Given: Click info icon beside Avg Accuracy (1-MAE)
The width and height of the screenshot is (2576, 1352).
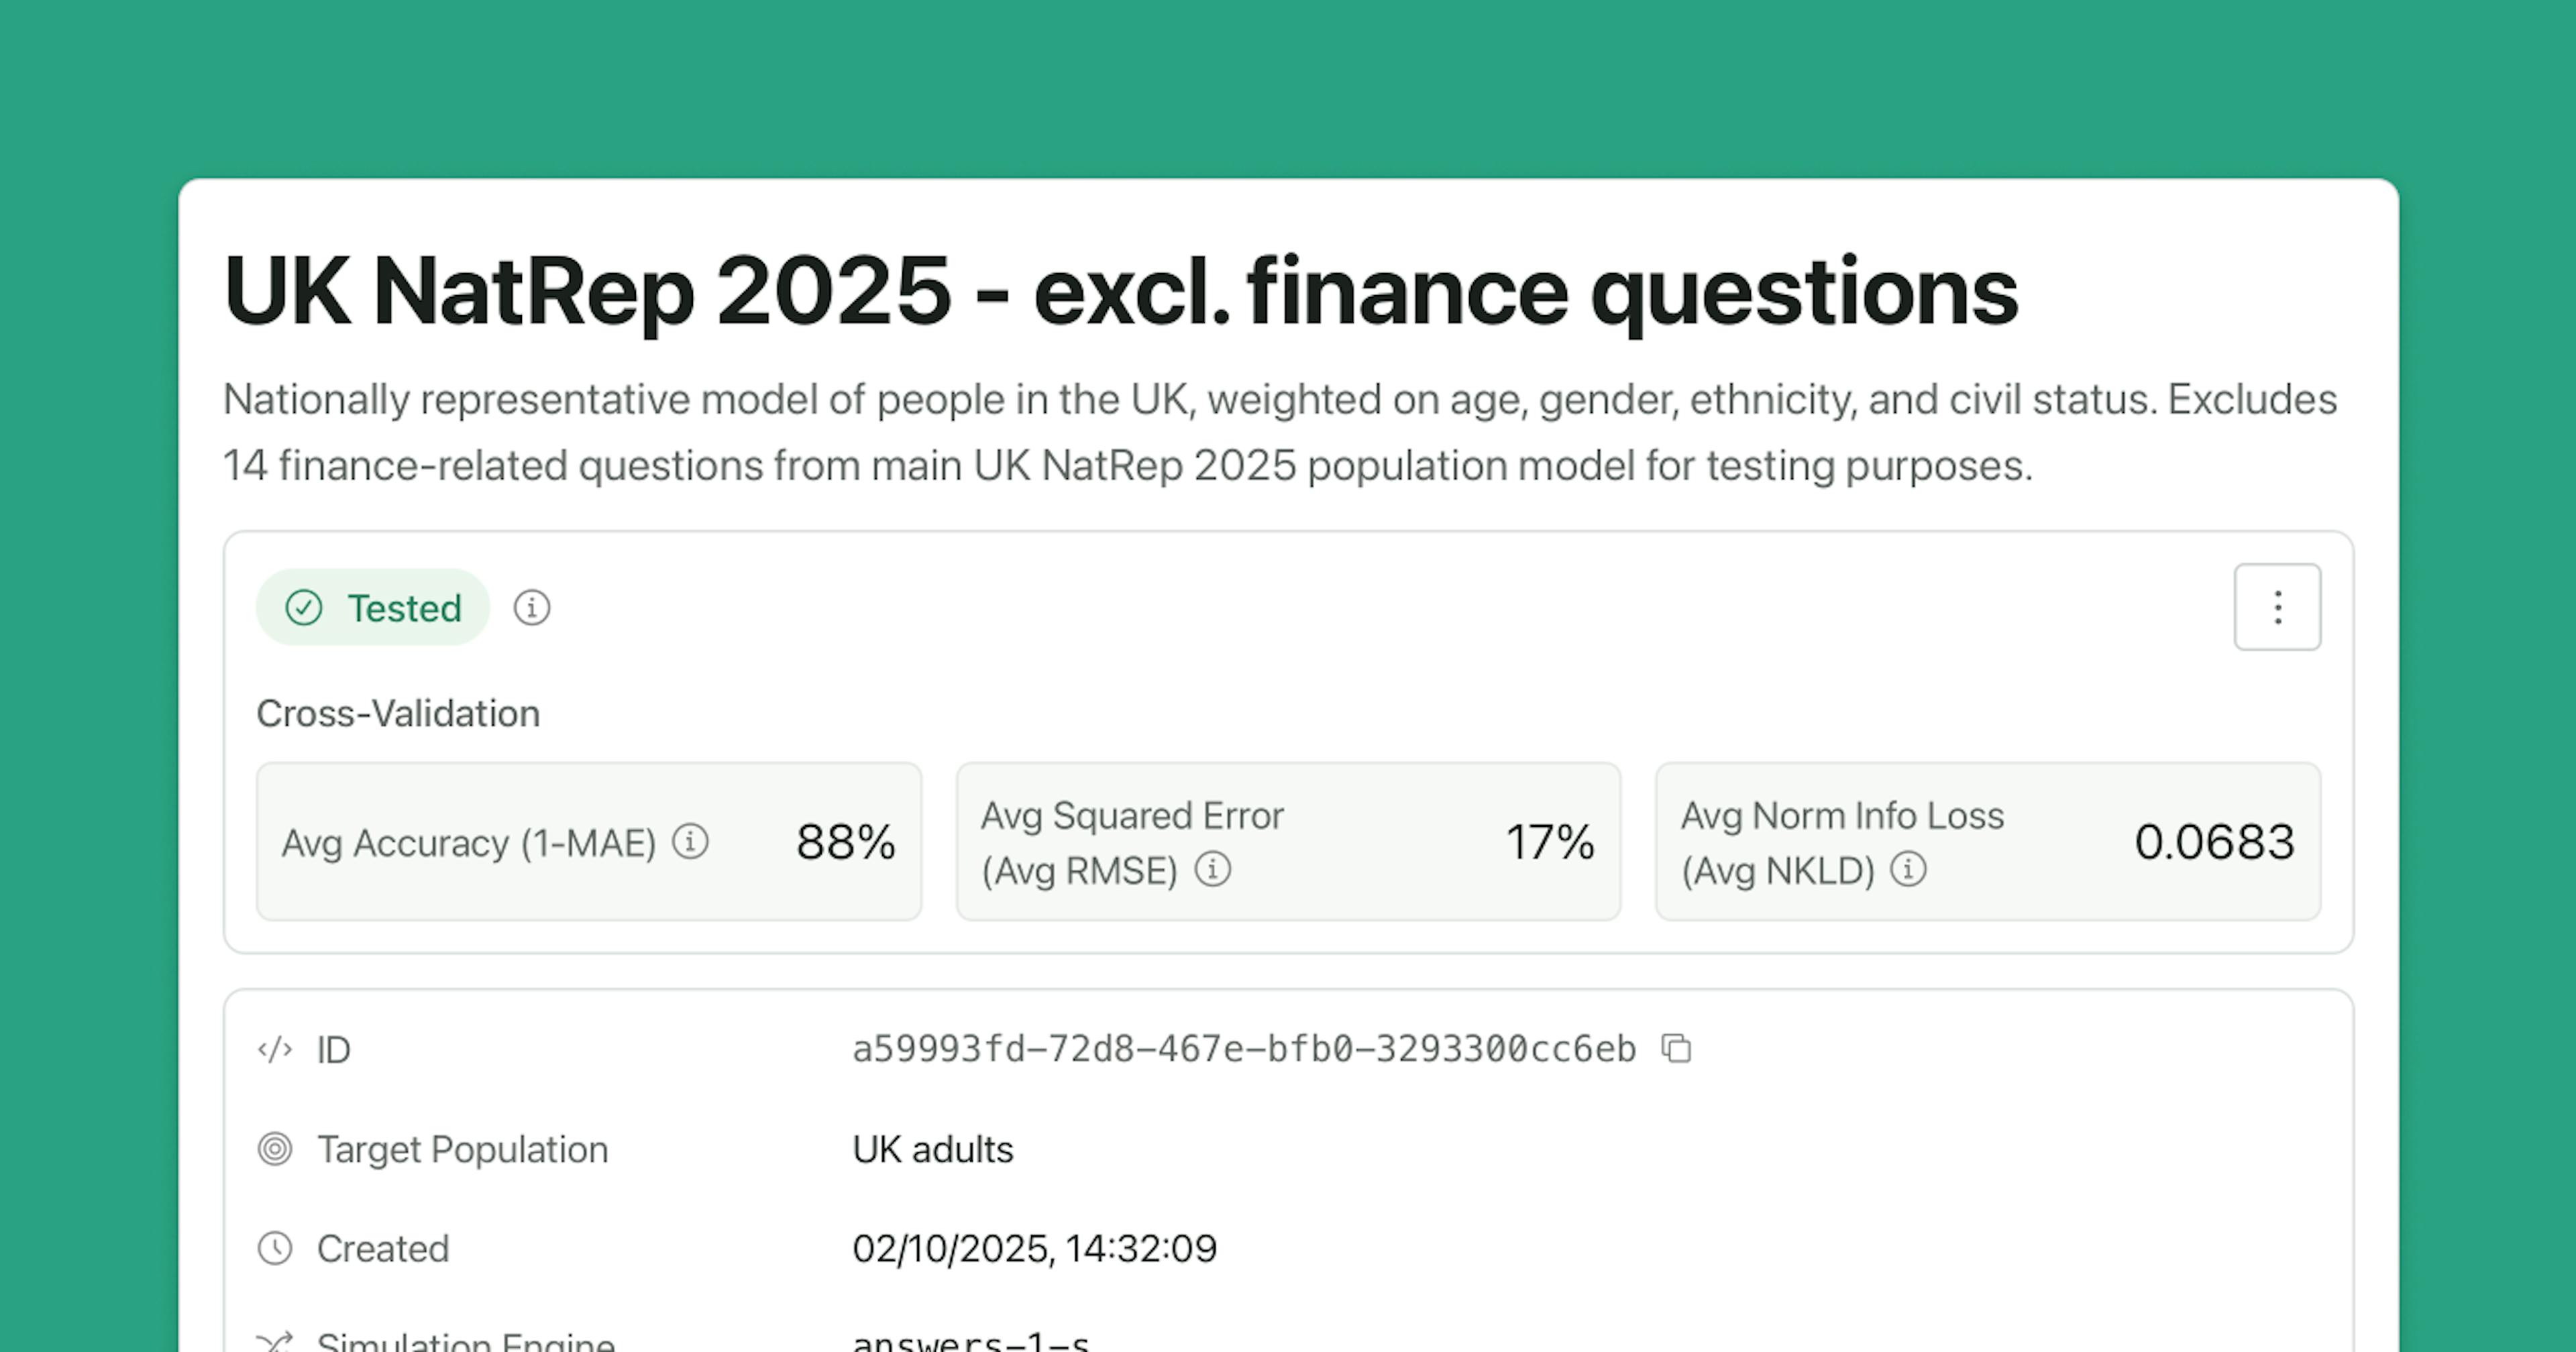Looking at the screenshot, I should point(690,842).
